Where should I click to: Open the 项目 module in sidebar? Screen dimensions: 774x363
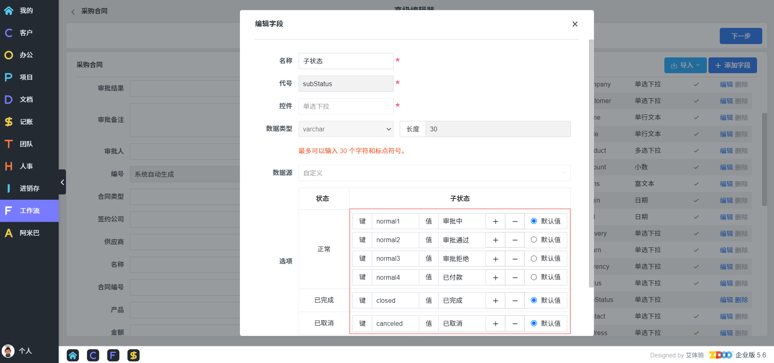[26, 77]
